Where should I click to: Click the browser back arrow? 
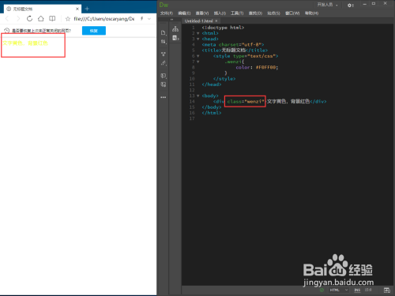(x=7, y=19)
